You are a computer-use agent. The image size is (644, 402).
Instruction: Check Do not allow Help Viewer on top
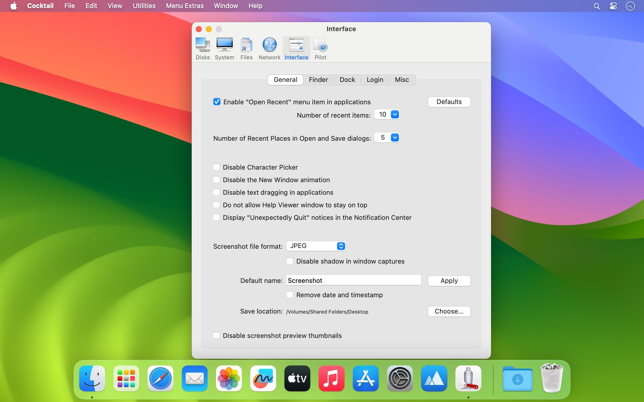[216, 205]
